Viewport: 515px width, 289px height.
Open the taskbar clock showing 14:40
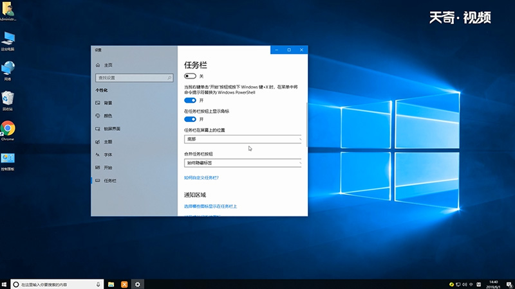click(493, 285)
